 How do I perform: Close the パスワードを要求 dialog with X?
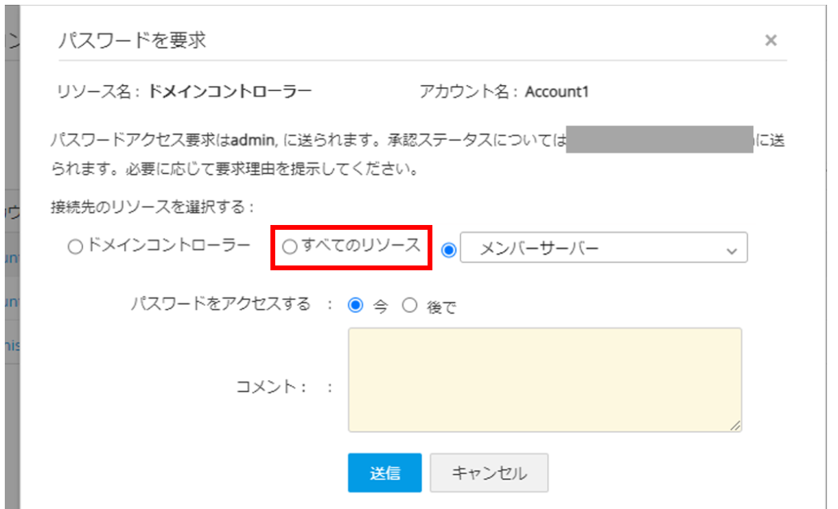[771, 40]
